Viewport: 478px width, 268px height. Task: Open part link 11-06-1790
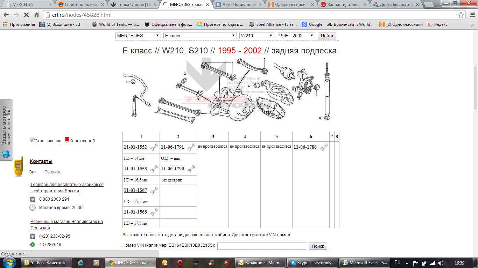point(173,169)
